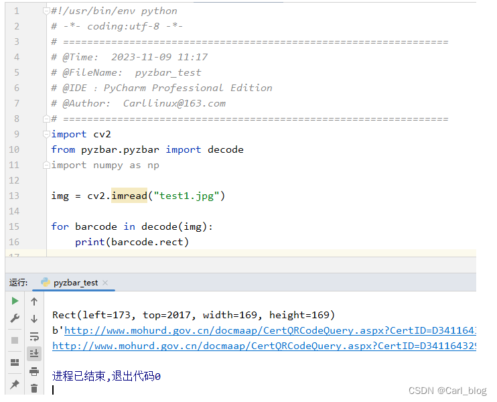Clear console output with trash icon
Viewport: 497px width, 402px height.
coord(34,388)
